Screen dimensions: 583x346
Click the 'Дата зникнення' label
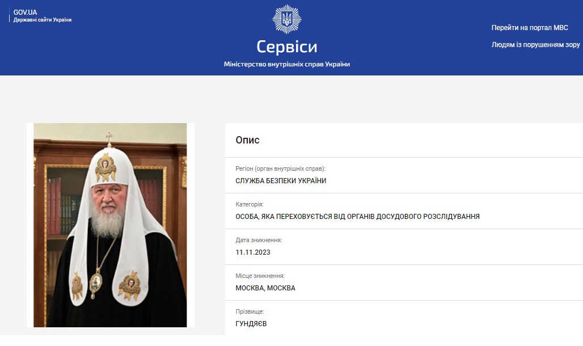click(259, 240)
